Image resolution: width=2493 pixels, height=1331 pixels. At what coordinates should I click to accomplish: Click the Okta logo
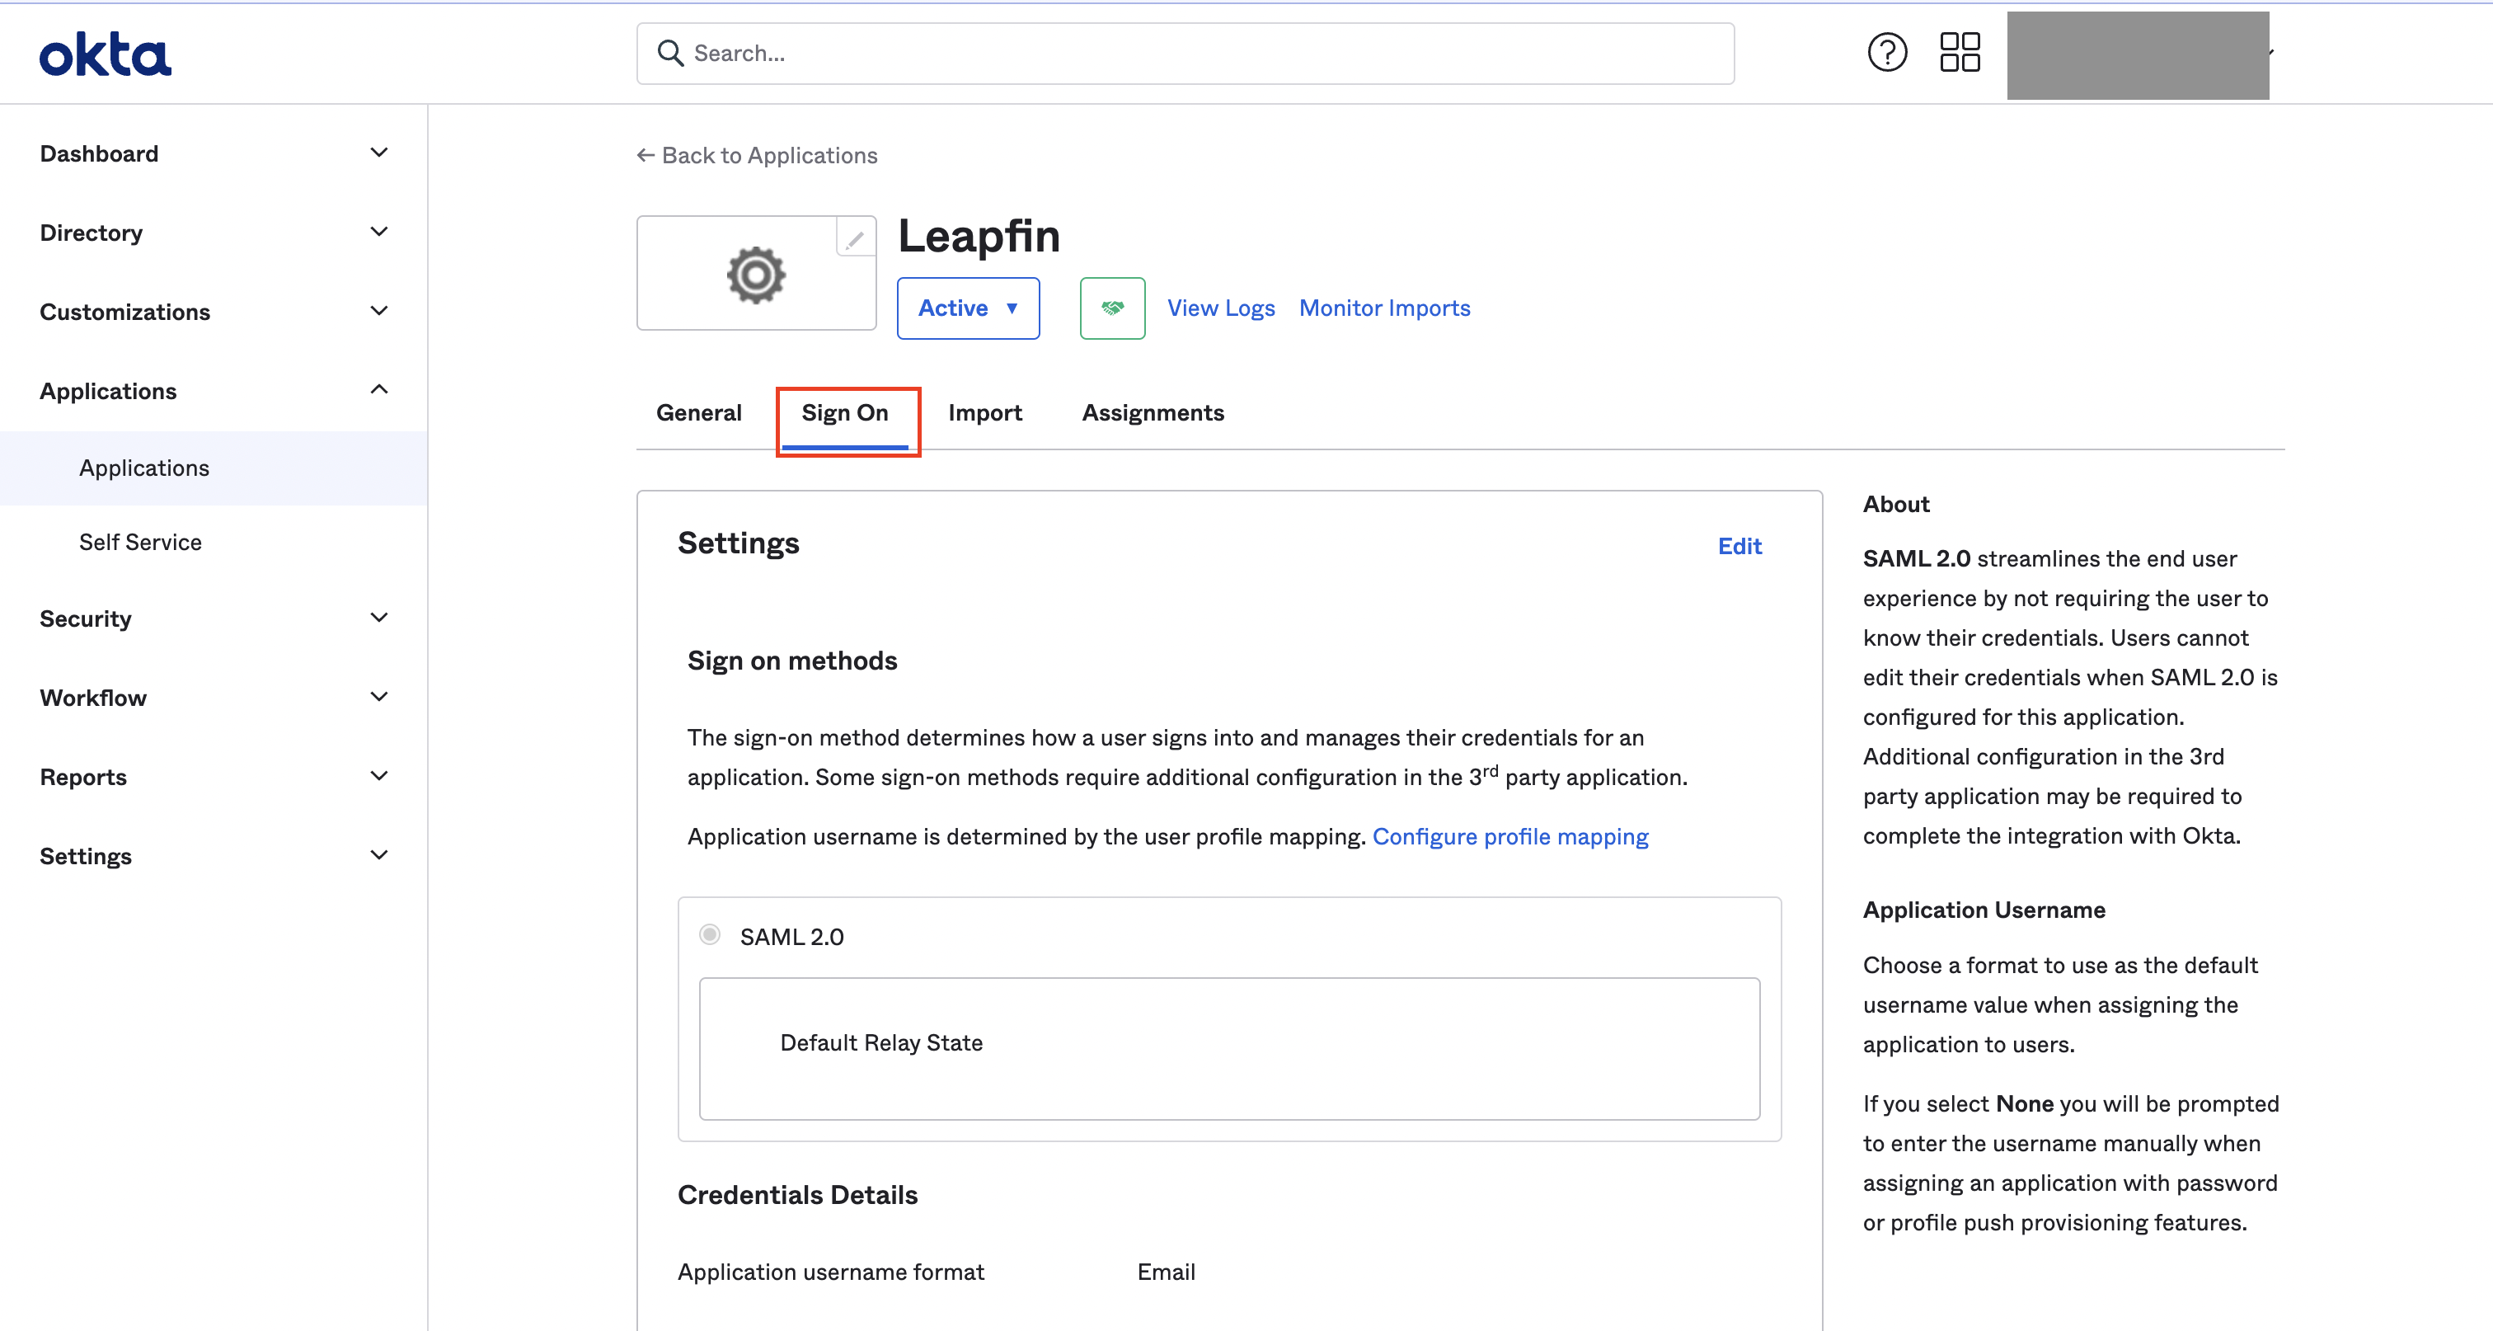click(x=105, y=54)
